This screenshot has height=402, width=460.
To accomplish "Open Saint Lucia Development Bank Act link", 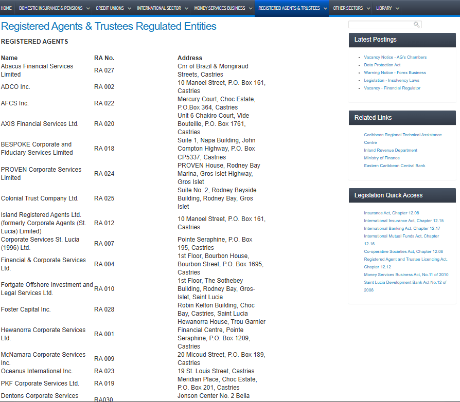I will tap(405, 286).
